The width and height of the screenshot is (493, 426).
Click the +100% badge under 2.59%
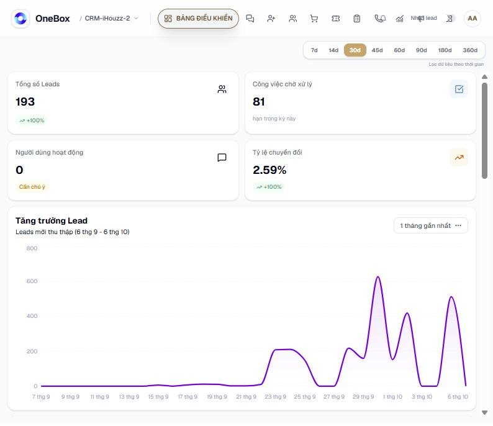(x=269, y=187)
